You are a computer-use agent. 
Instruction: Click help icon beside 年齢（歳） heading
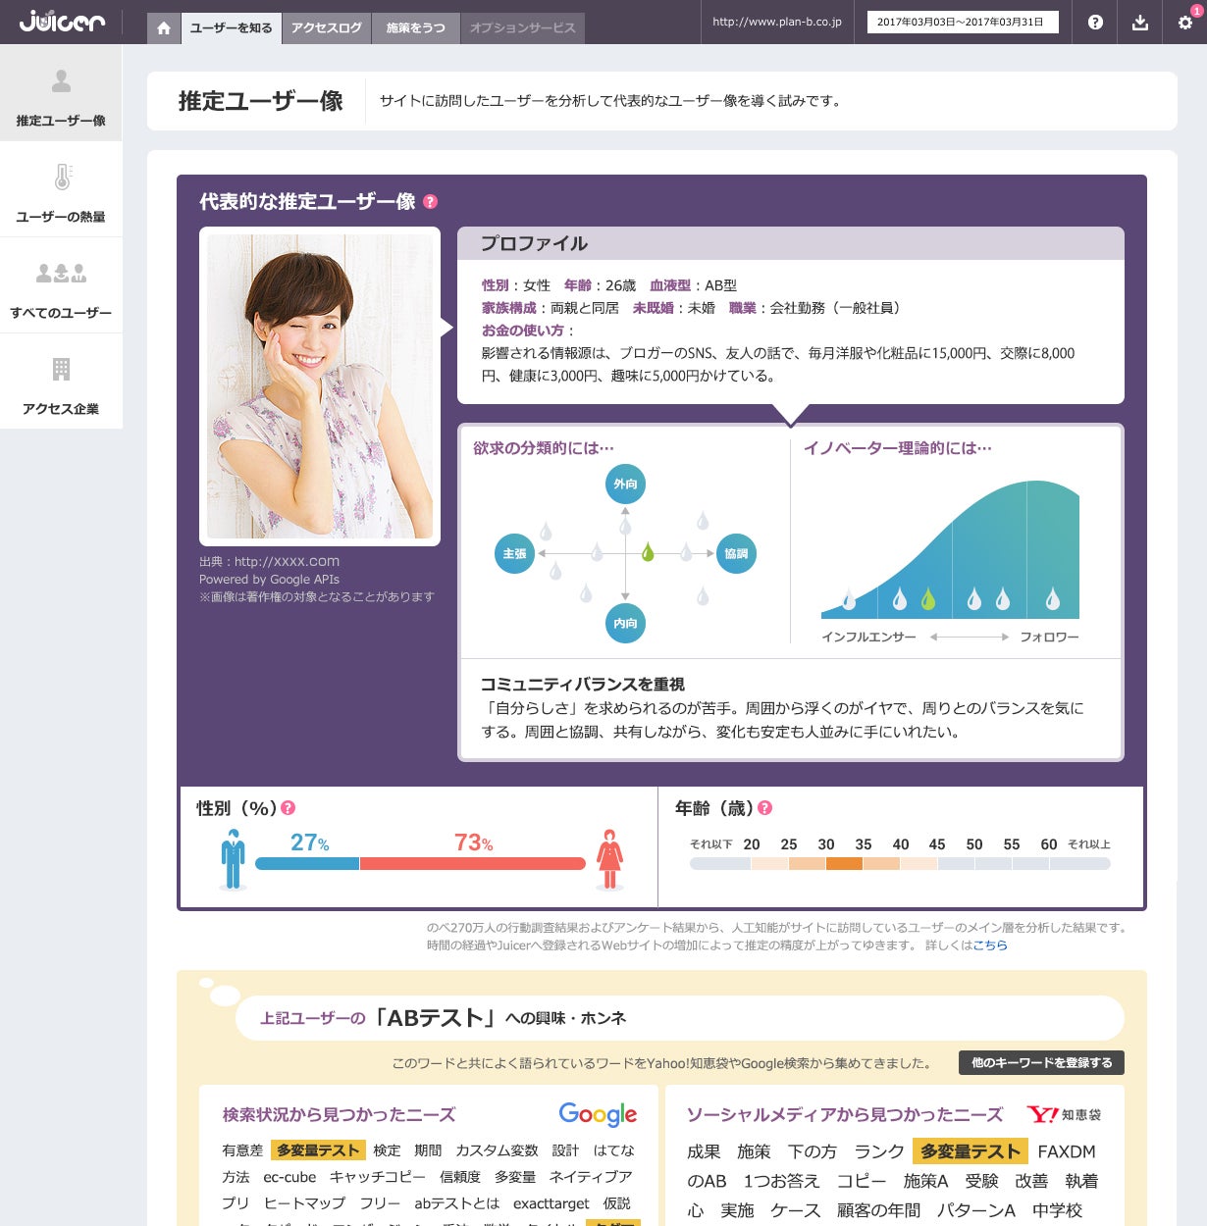(765, 808)
